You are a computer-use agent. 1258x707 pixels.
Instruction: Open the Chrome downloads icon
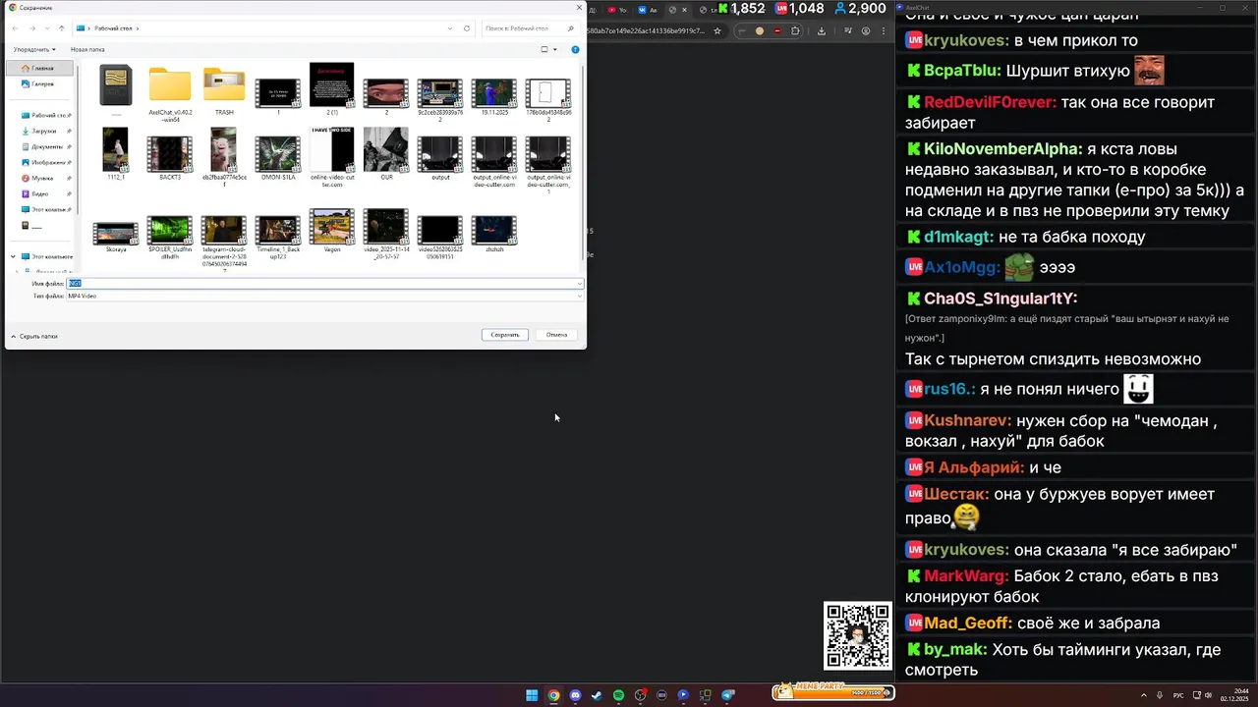(821, 30)
